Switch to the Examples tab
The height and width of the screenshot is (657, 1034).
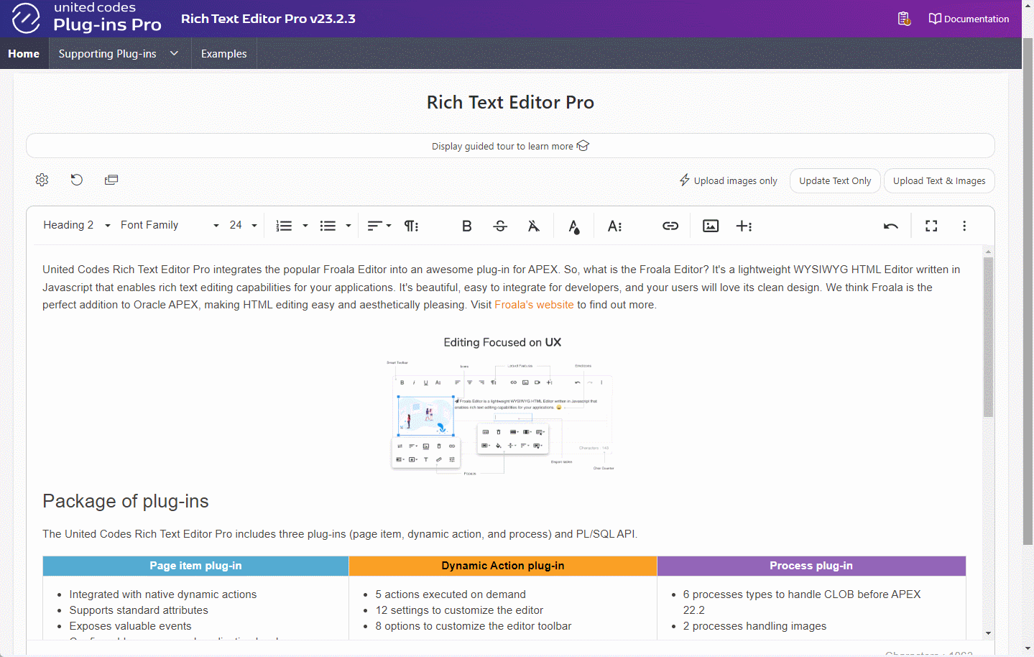[223, 54]
